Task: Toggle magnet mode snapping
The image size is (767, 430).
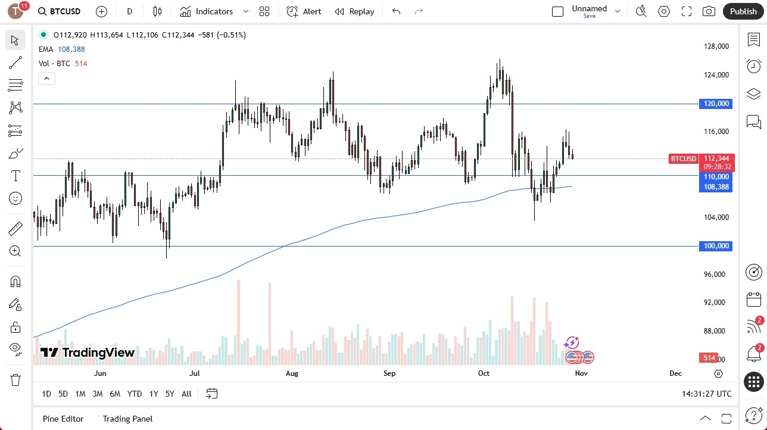Action: [15, 281]
